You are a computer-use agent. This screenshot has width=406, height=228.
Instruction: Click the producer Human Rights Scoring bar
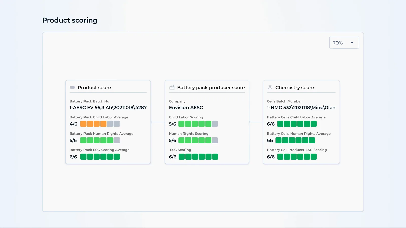click(198, 140)
